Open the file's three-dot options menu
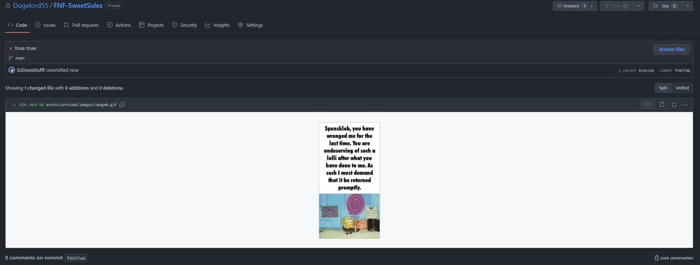 pyautogui.click(x=685, y=105)
